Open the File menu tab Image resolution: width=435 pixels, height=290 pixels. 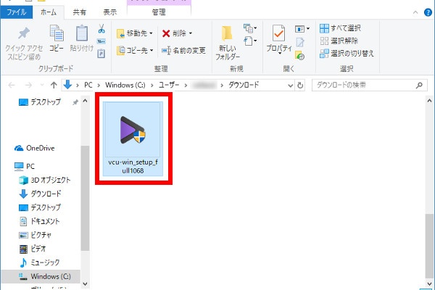tap(17, 12)
